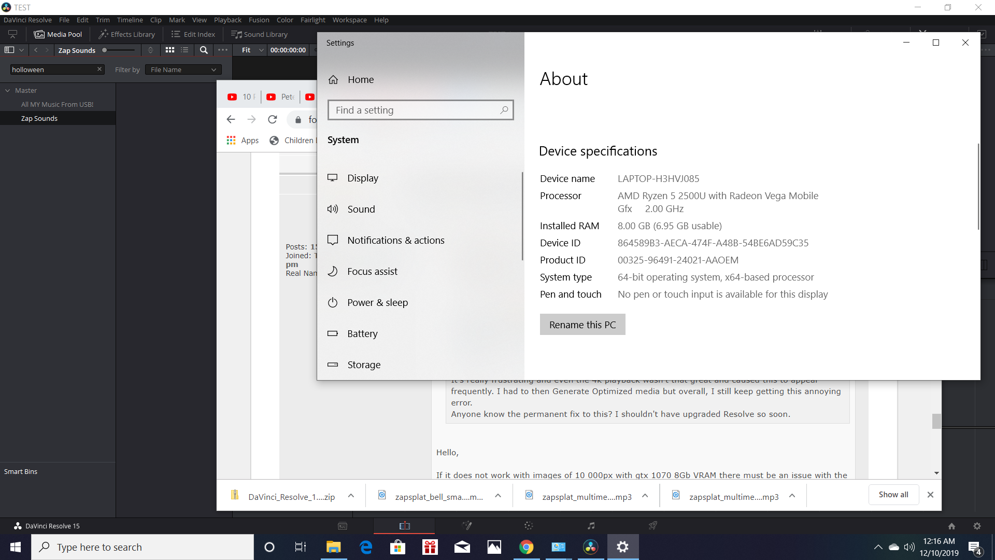The height and width of the screenshot is (560, 995).
Task: Open the Workspace menu
Action: pos(349,20)
